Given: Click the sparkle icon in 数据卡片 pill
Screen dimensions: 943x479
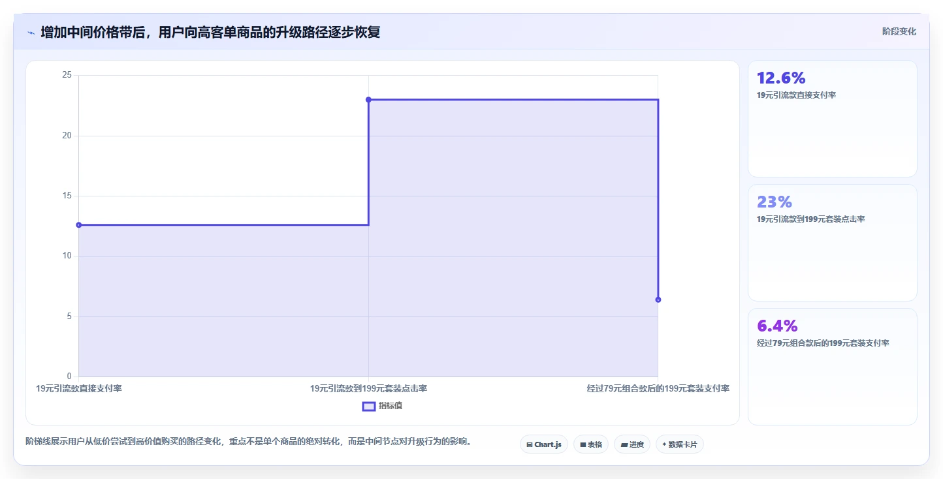Looking at the screenshot, I should [x=664, y=444].
